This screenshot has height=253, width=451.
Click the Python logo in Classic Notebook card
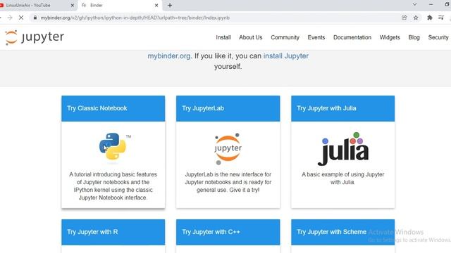[x=113, y=146]
